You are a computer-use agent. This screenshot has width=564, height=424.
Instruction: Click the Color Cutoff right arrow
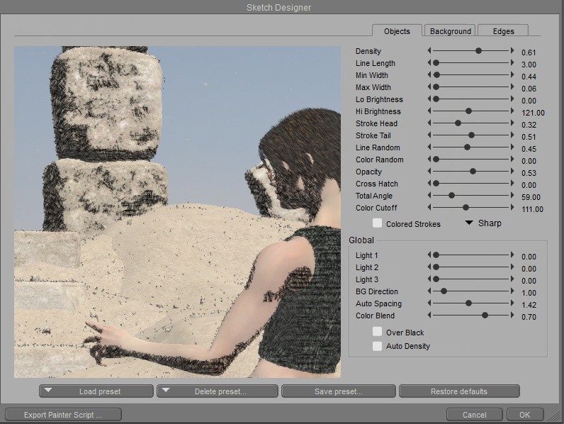coord(512,208)
